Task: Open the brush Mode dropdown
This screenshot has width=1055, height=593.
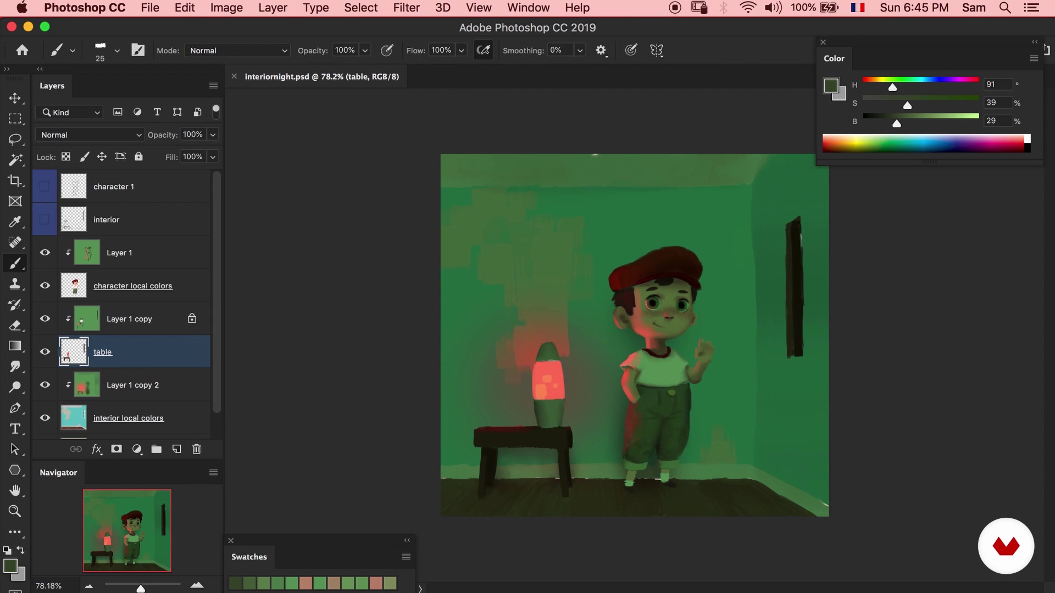Action: click(237, 51)
